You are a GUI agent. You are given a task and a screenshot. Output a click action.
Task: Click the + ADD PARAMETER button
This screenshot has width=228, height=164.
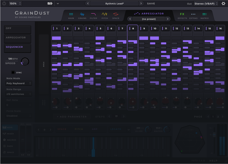click(x=72, y=116)
